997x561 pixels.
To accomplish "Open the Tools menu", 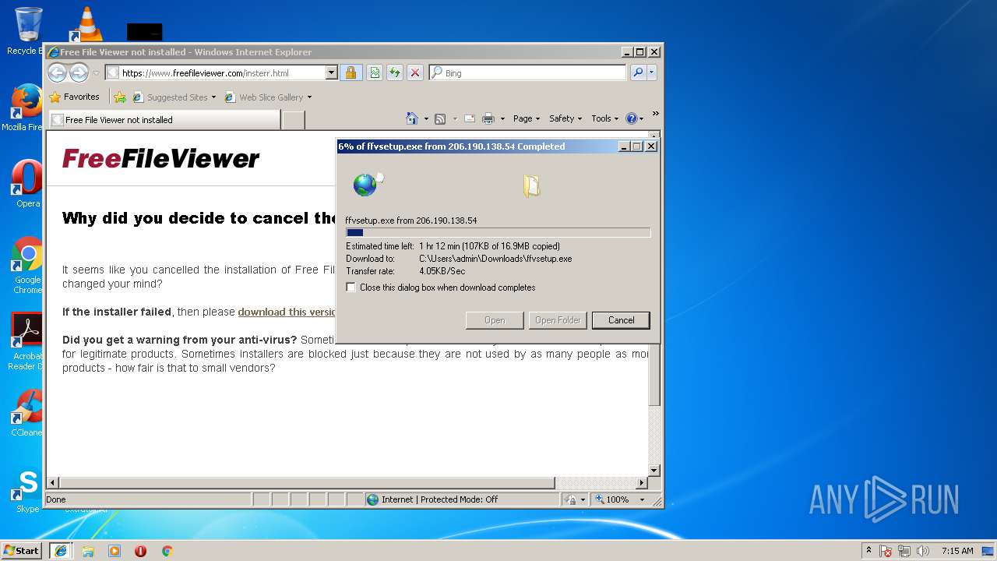I will 604,118.
